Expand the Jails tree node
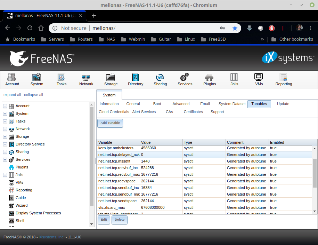The image size is (318, 245). pos(5,175)
